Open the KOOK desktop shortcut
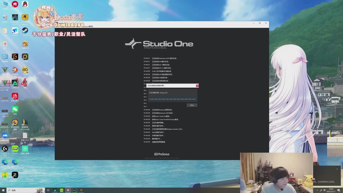 point(15,150)
